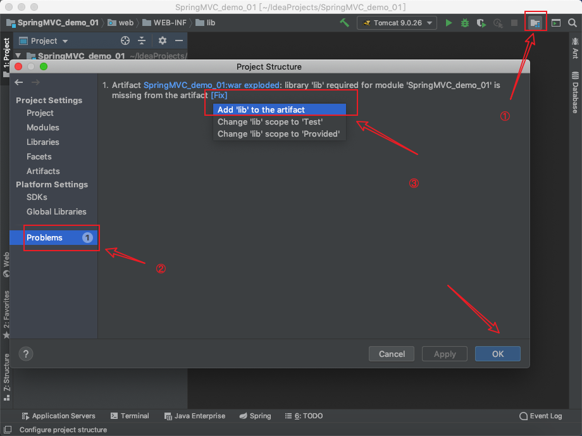The image size is (582, 436).
Task: Click the Stop square icon
Action: point(514,23)
